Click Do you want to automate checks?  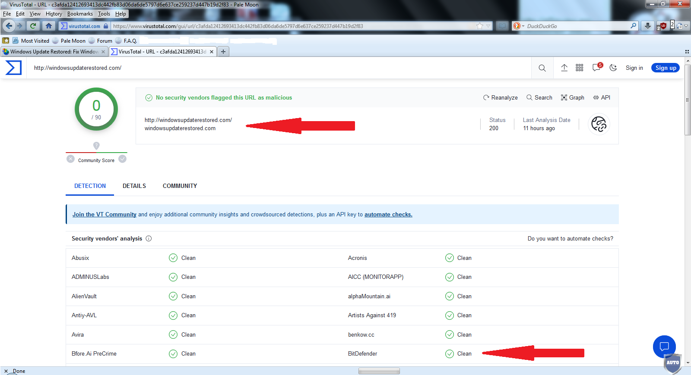pyautogui.click(x=570, y=238)
